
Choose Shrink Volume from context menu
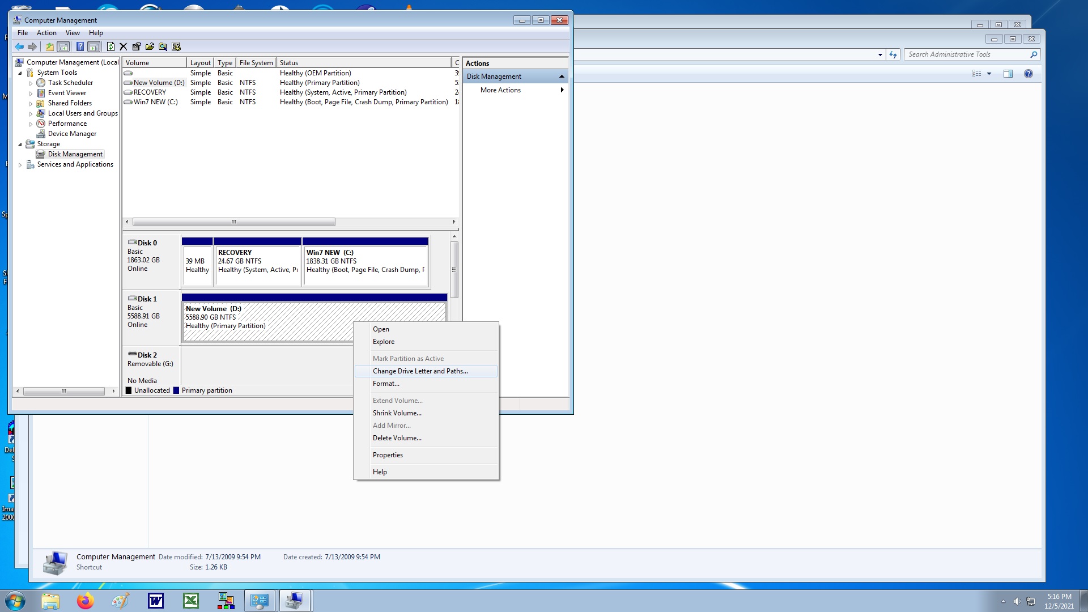(426, 413)
